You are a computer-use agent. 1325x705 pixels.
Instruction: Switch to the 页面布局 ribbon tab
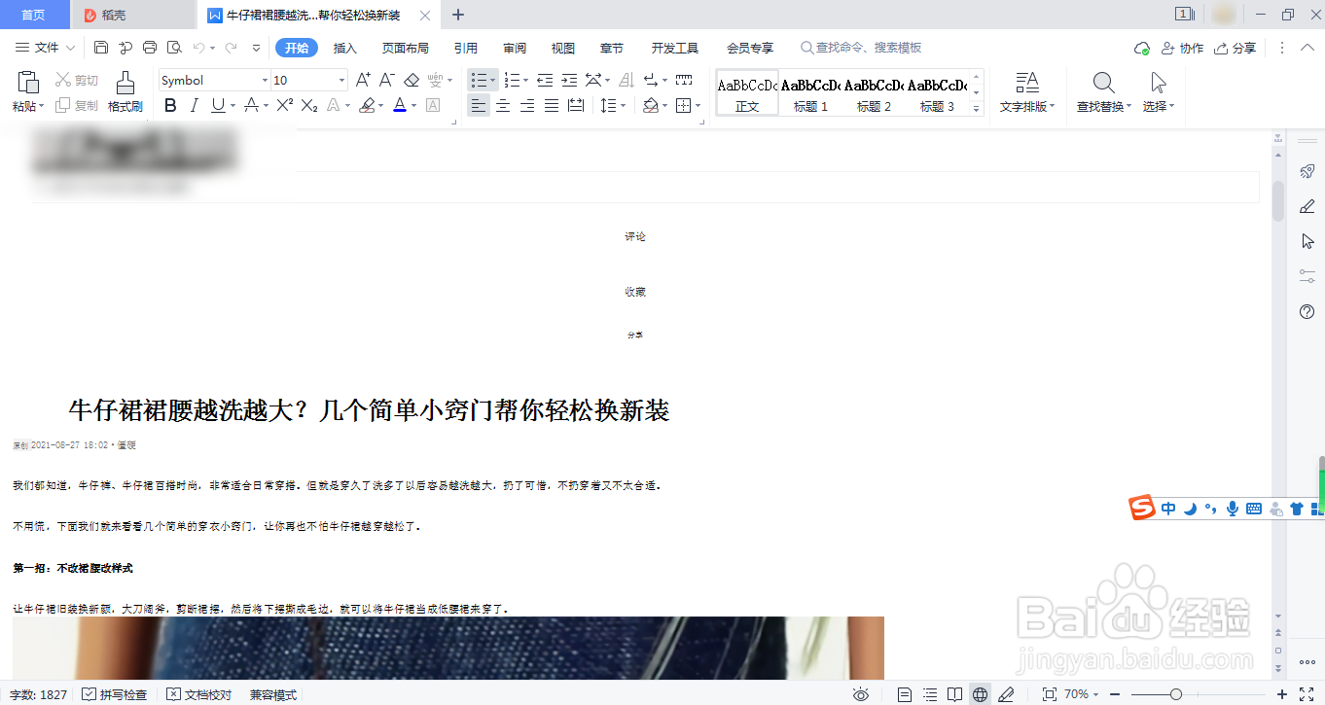pos(405,48)
